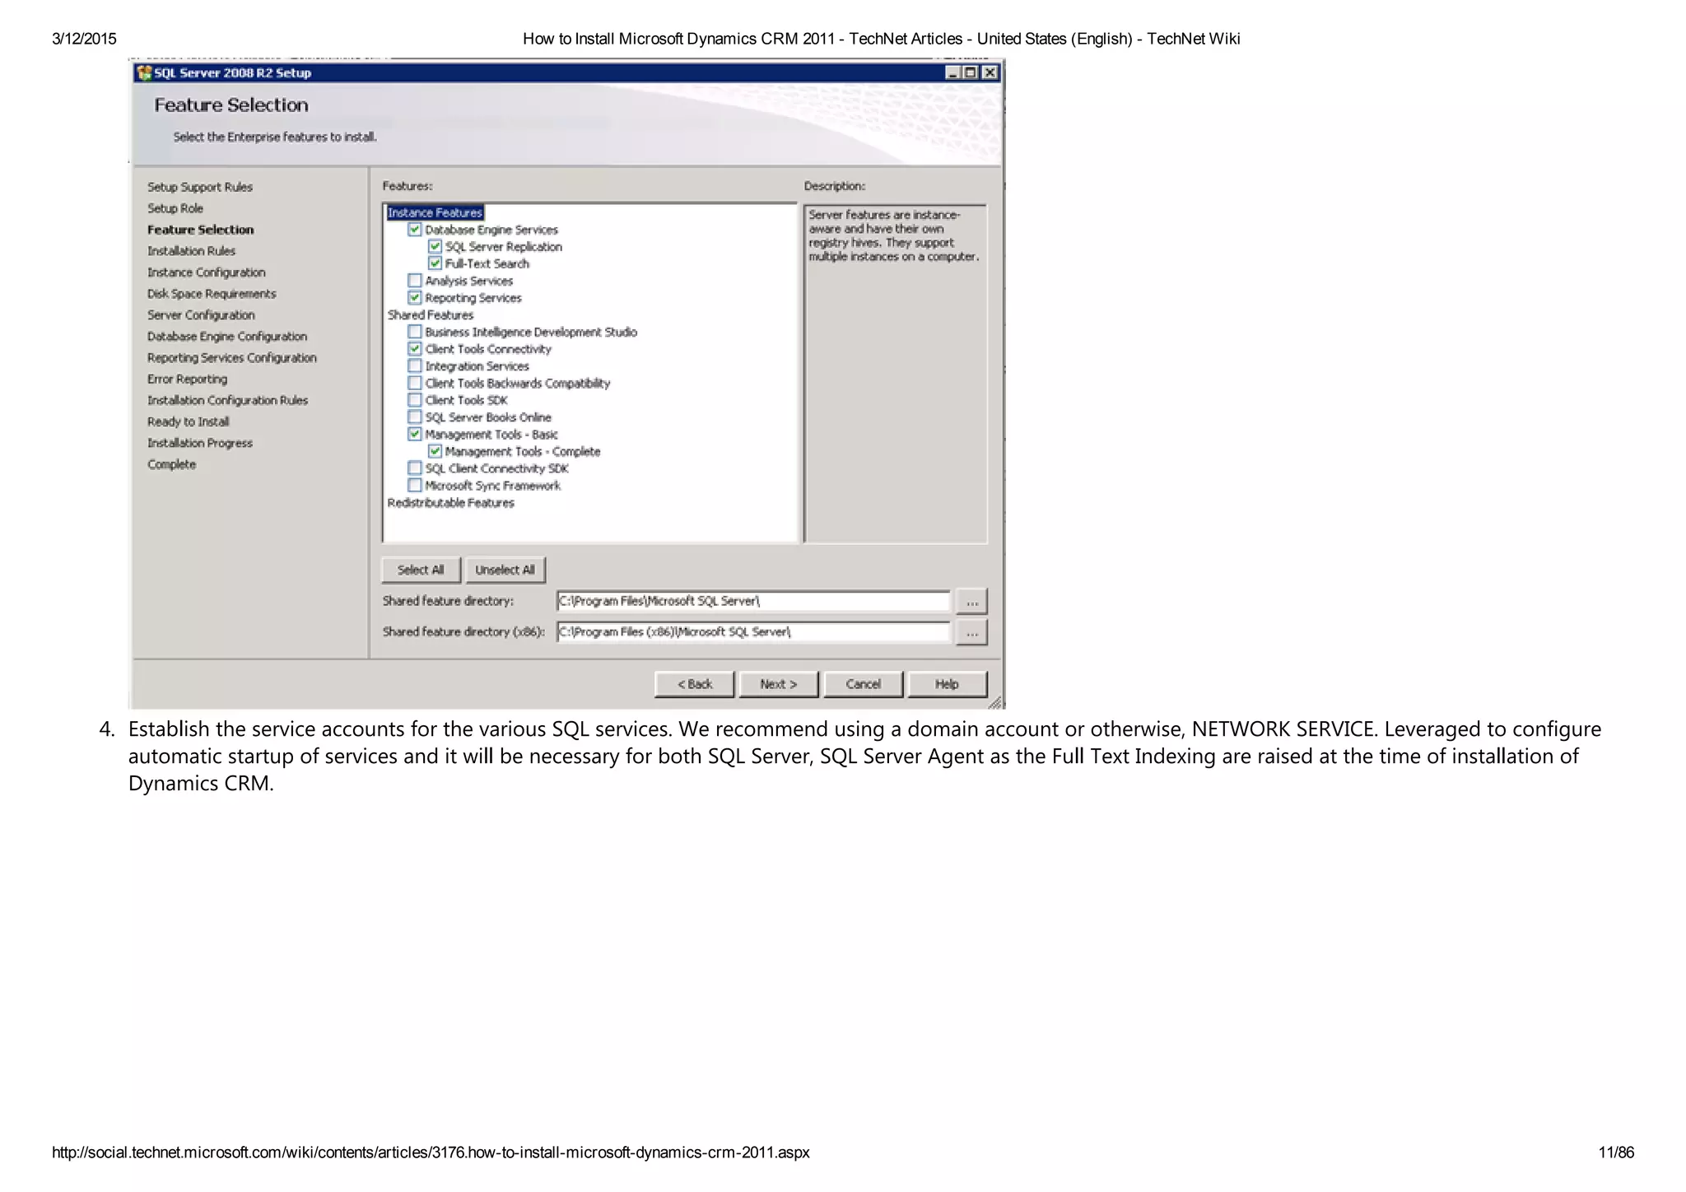Screen dimensions: 1686x1192
Task: Toggle Database Engine Services checkbox
Action: pos(415,230)
